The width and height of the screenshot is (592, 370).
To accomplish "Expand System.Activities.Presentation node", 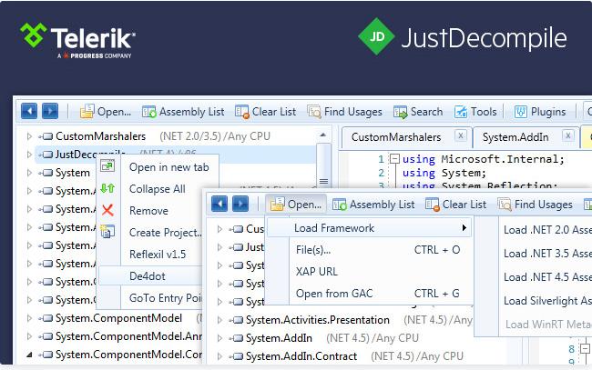I will (219, 320).
